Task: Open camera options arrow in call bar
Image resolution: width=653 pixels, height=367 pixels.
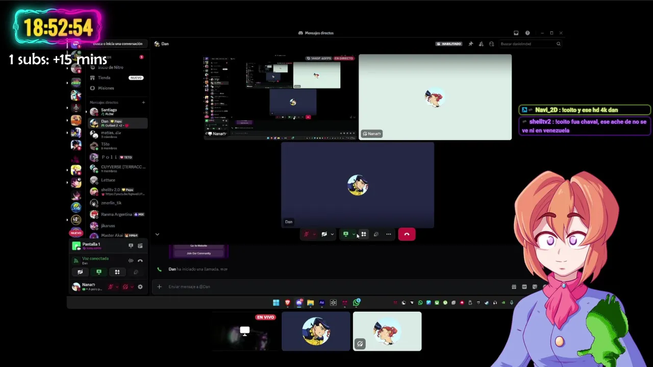Action: point(332,234)
